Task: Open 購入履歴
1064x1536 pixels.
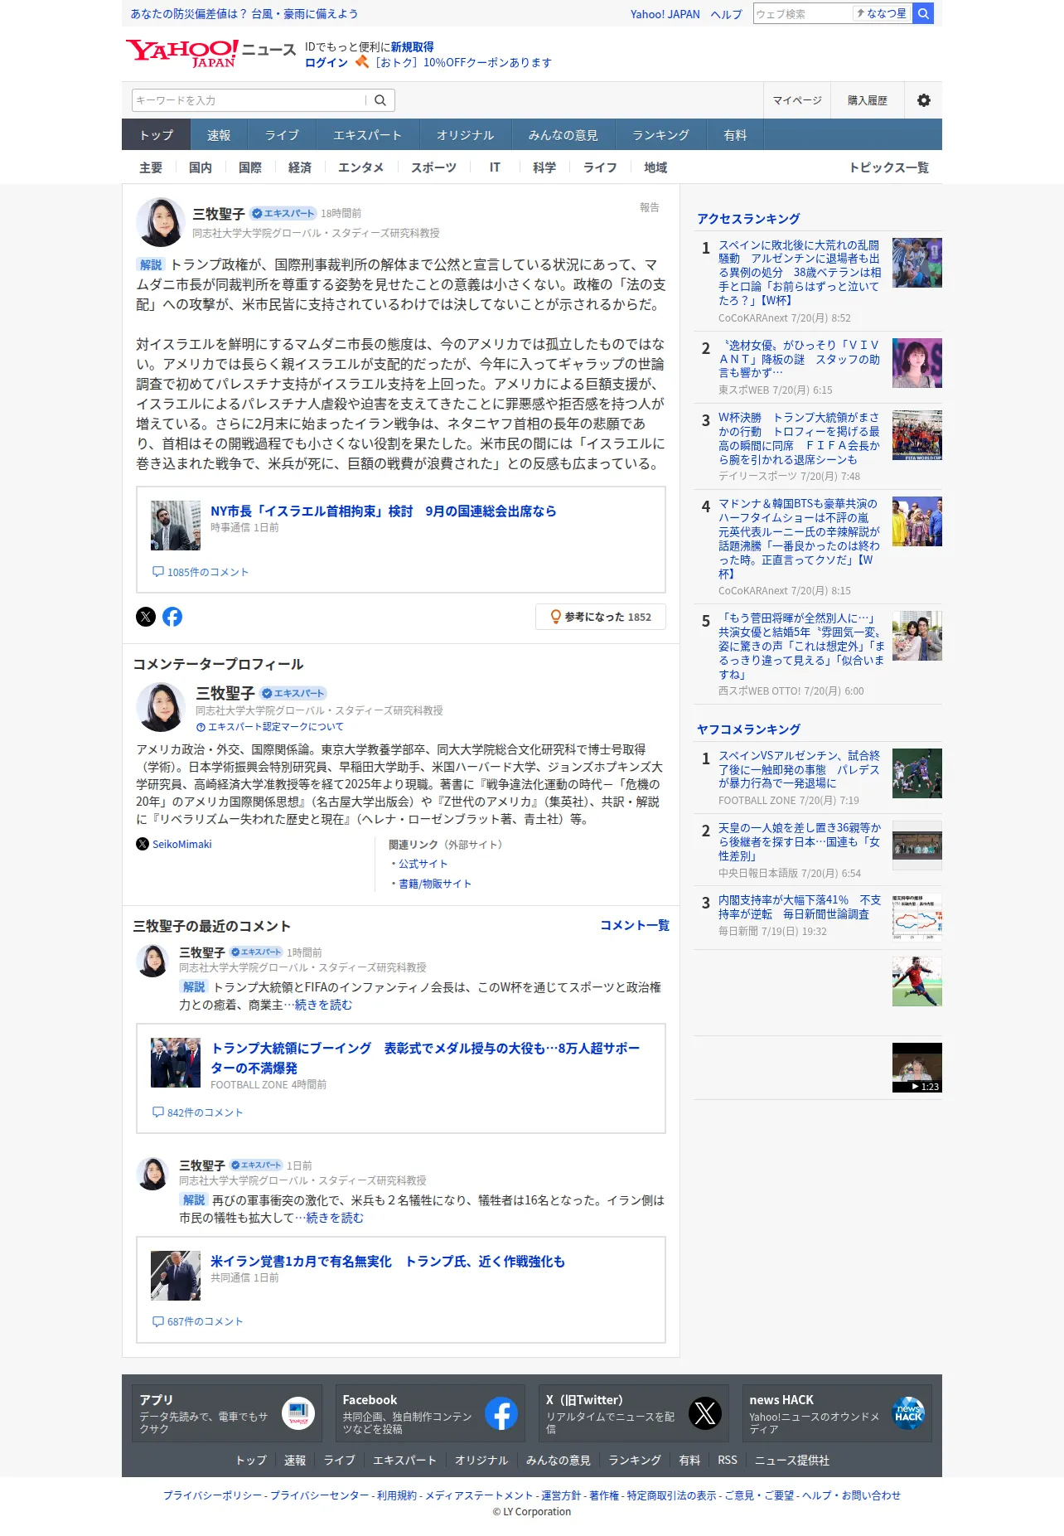Action: [x=867, y=100]
